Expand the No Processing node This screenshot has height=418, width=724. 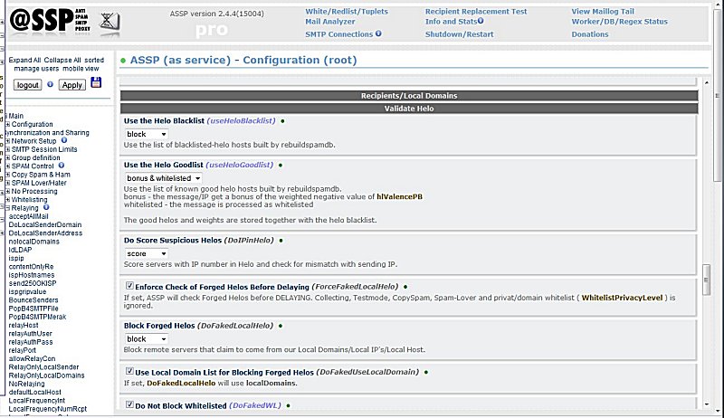pyautogui.click(x=8, y=192)
